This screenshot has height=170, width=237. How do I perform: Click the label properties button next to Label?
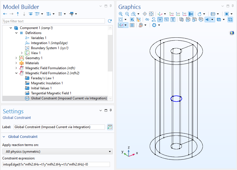[x=110, y=127]
